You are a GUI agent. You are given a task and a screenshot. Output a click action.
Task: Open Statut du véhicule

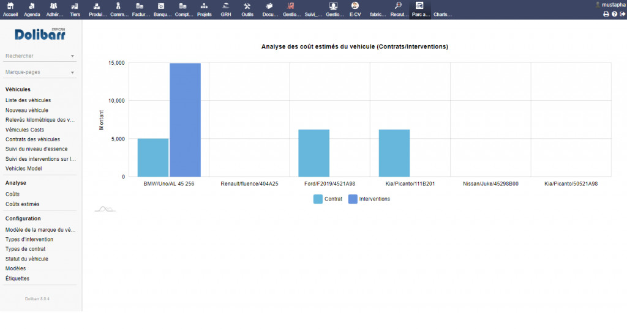(27, 259)
